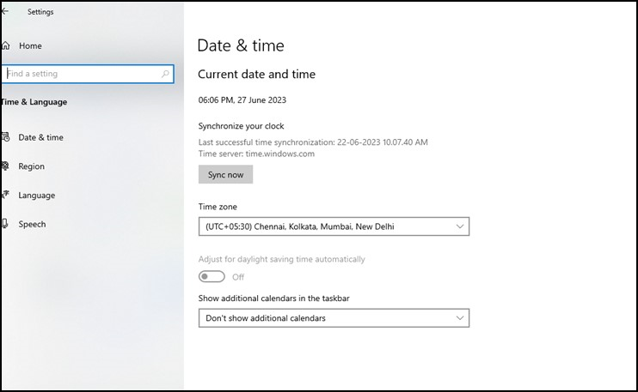Screen dimensions: 638x392
Task: Click the search magnifier icon
Action: (x=165, y=74)
